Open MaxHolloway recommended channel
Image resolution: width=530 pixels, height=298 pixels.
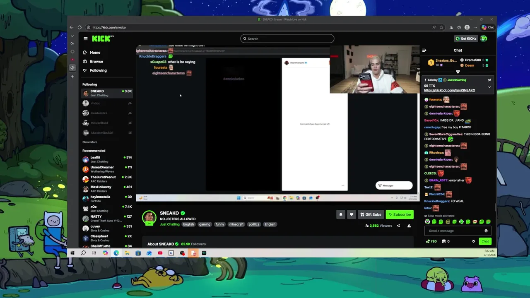107,189
